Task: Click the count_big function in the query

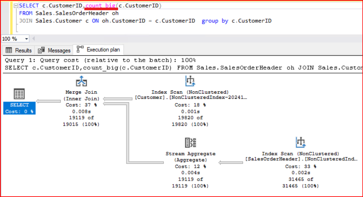Action: 101,6
